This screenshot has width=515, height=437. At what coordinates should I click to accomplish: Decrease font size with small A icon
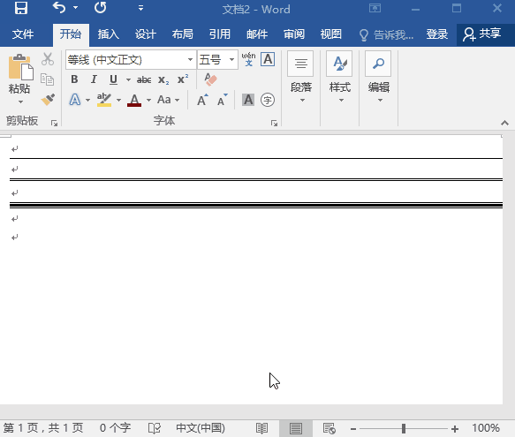click(223, 100)
